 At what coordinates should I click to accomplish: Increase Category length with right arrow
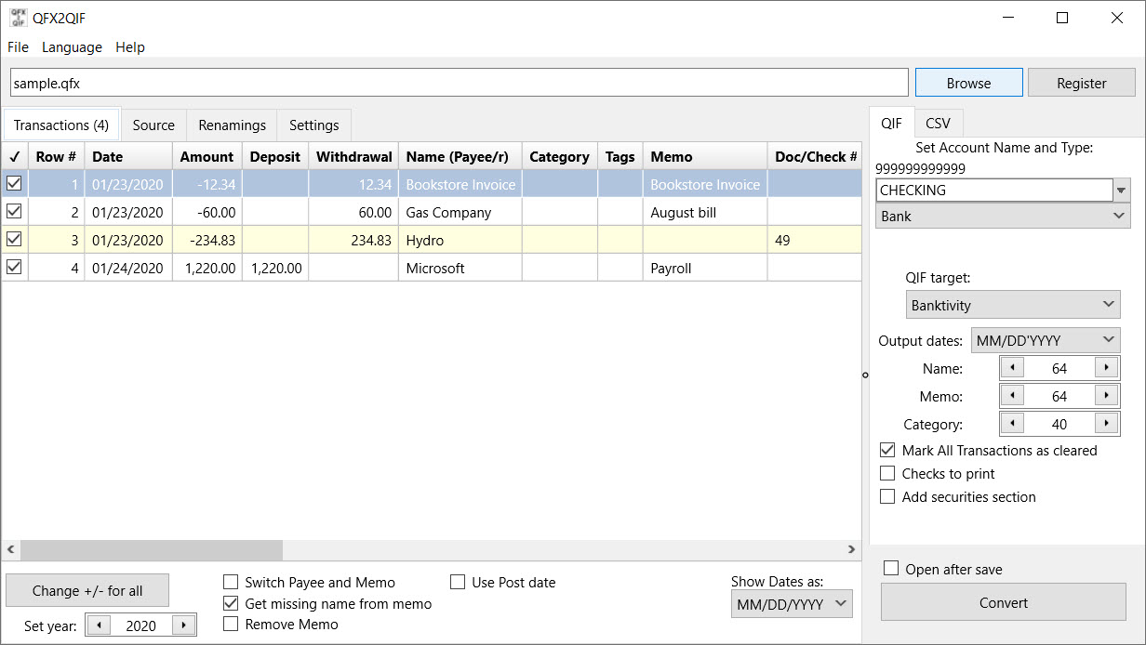pyautogui.click(x=1106, y=424)
